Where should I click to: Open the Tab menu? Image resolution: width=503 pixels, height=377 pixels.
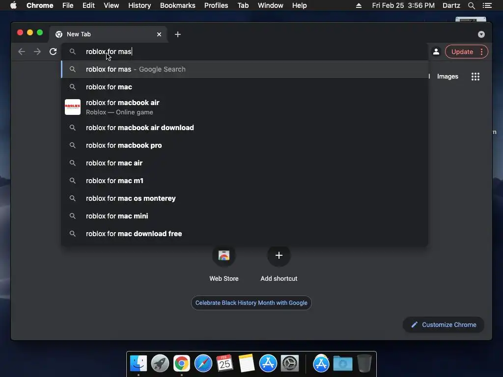point(243,5)
